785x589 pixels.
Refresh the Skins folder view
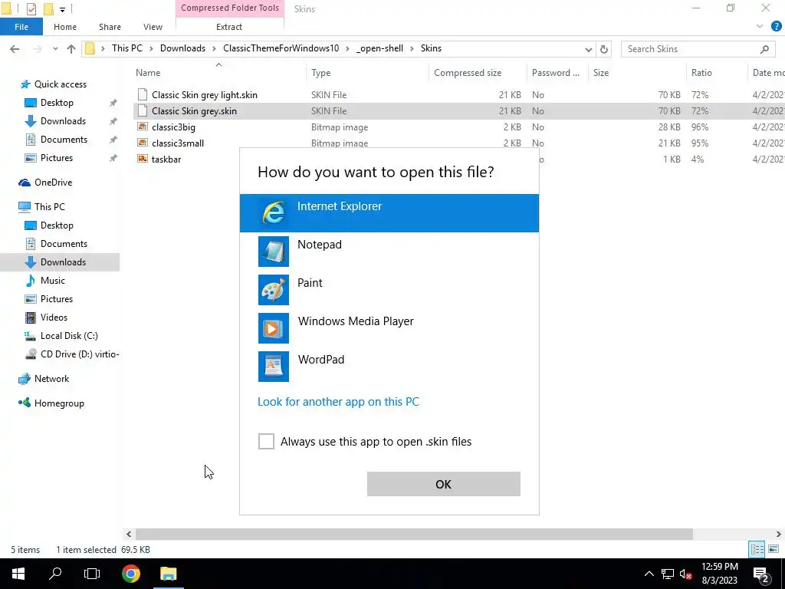tap(604, 49)
